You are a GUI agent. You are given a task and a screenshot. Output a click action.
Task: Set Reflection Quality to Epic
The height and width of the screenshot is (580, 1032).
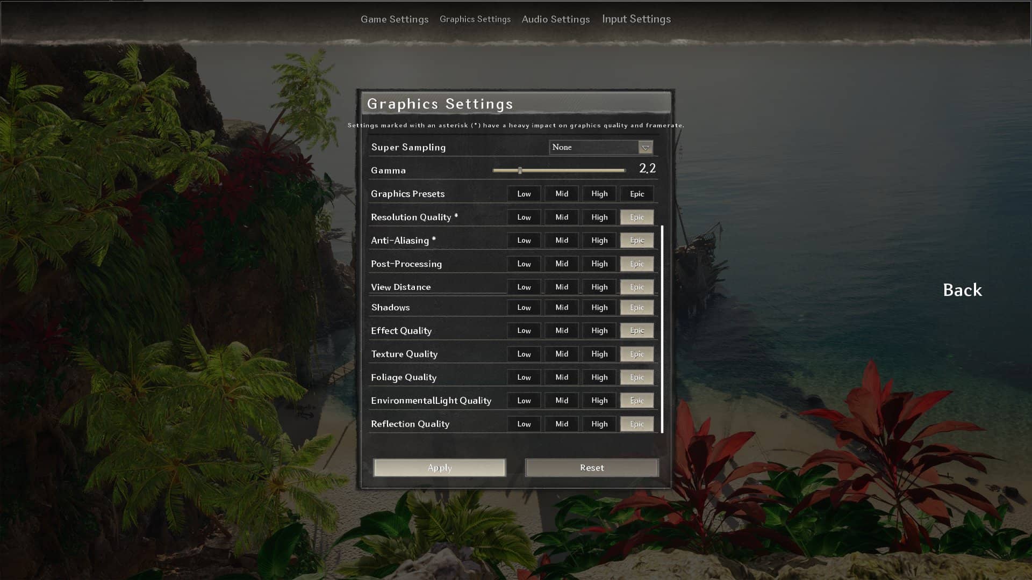(x=637, y=424)
